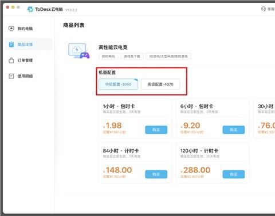Click the 288.00 price value

tap(197, 170)
